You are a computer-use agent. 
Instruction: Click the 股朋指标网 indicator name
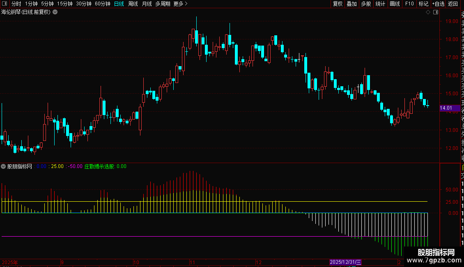pyautogui.click(x=20, y=166)
